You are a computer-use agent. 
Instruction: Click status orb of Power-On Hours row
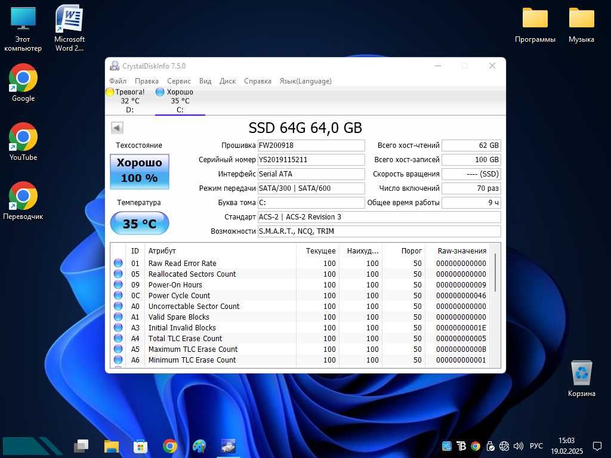pos(118,284)
